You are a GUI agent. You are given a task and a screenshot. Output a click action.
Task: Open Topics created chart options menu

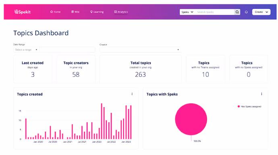(132, 94)
